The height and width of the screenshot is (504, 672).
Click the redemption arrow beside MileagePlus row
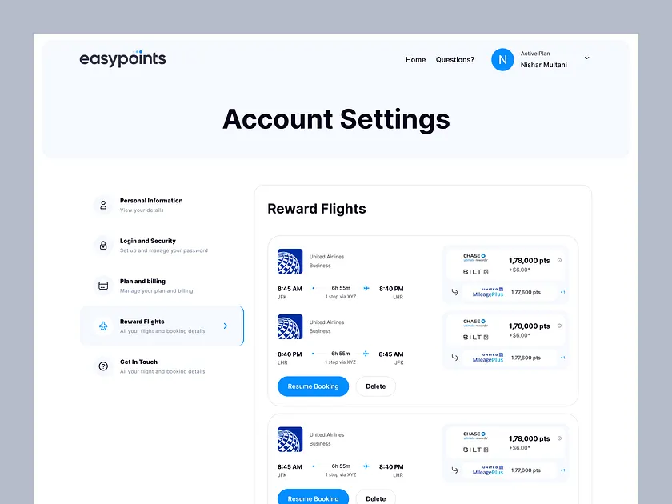pos(455,291)
